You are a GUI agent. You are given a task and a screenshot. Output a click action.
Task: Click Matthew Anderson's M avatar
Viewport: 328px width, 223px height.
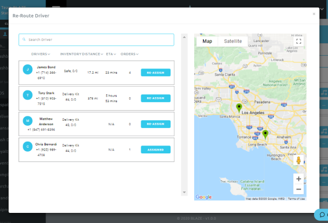coord(28,121)
